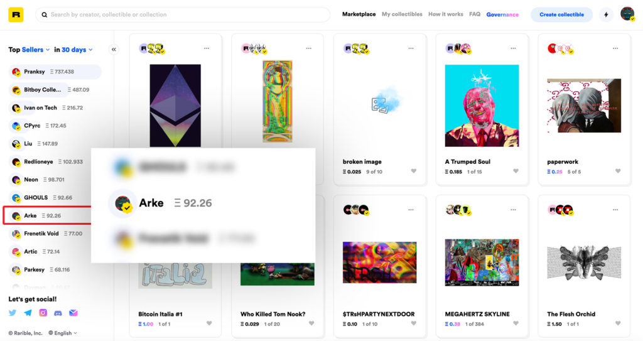Click the email envelope social icon

73,313
